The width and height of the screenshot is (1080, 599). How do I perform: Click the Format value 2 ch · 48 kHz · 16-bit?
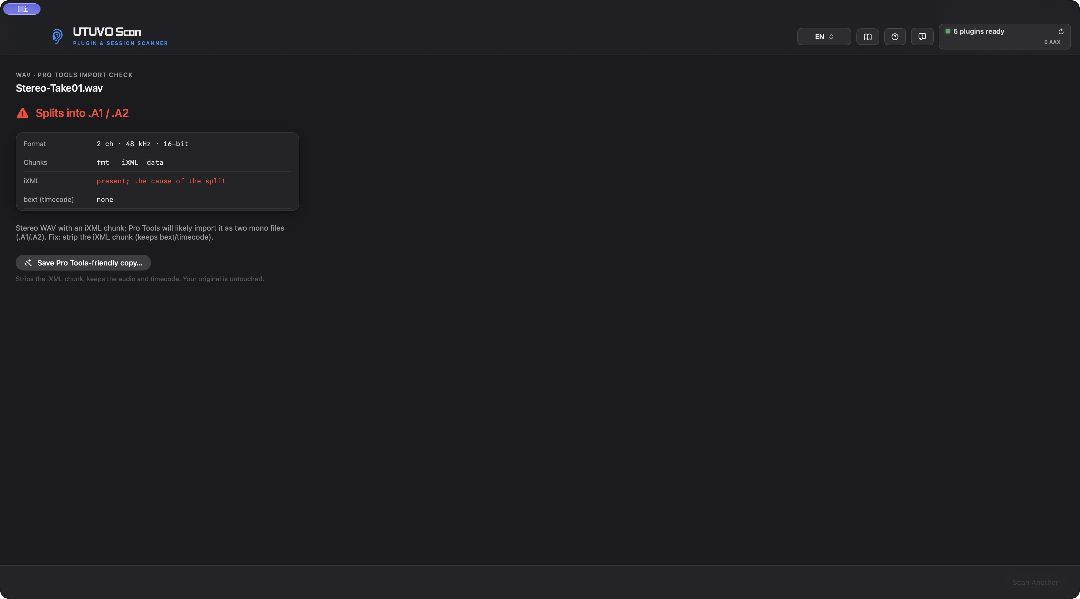[x=143, y=144]
